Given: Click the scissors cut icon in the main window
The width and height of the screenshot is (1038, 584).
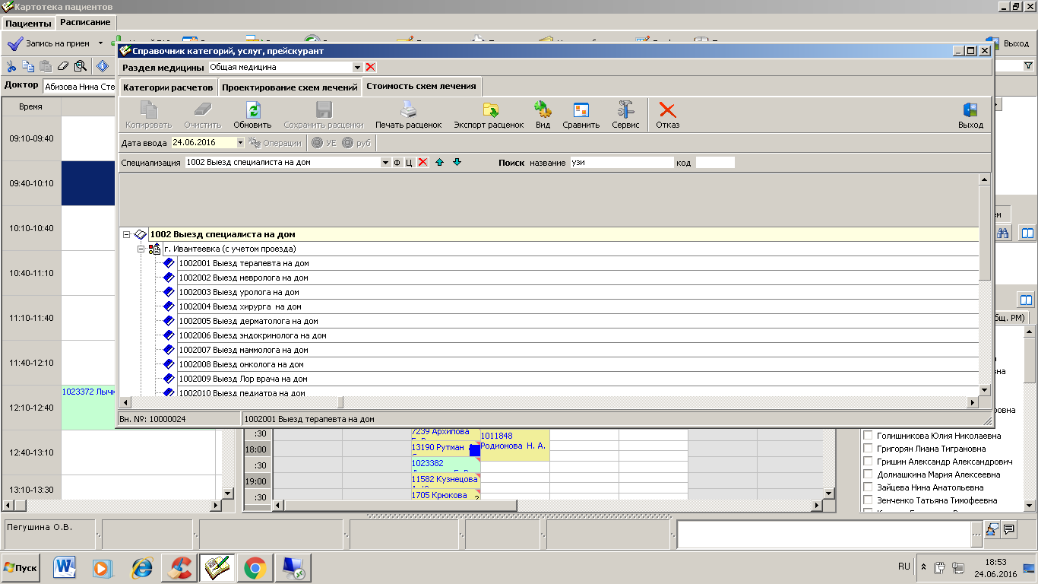Looking at the screenshot, I should coord(11,66).
